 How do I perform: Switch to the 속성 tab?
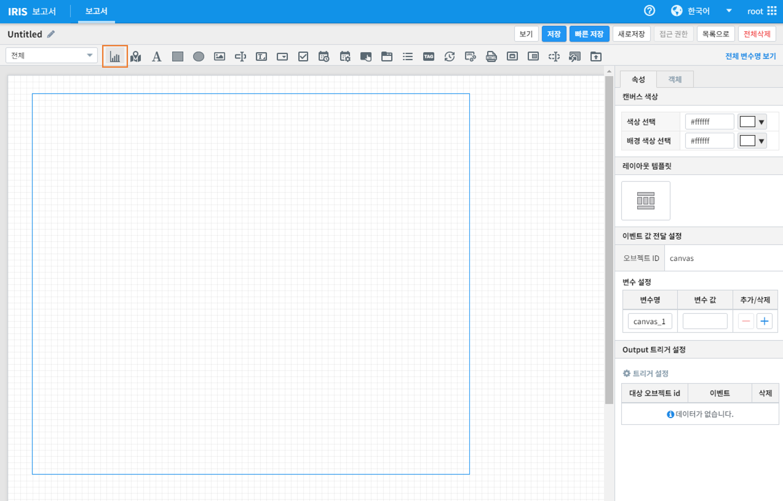click(638, 79)
